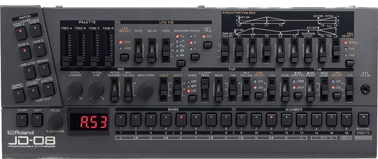
Task: Select Bank button 8
Action: coord(226,120)
